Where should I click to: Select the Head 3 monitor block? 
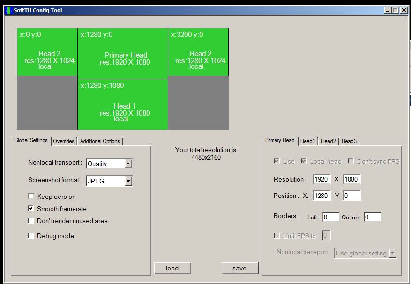click(x=47, y=52)
